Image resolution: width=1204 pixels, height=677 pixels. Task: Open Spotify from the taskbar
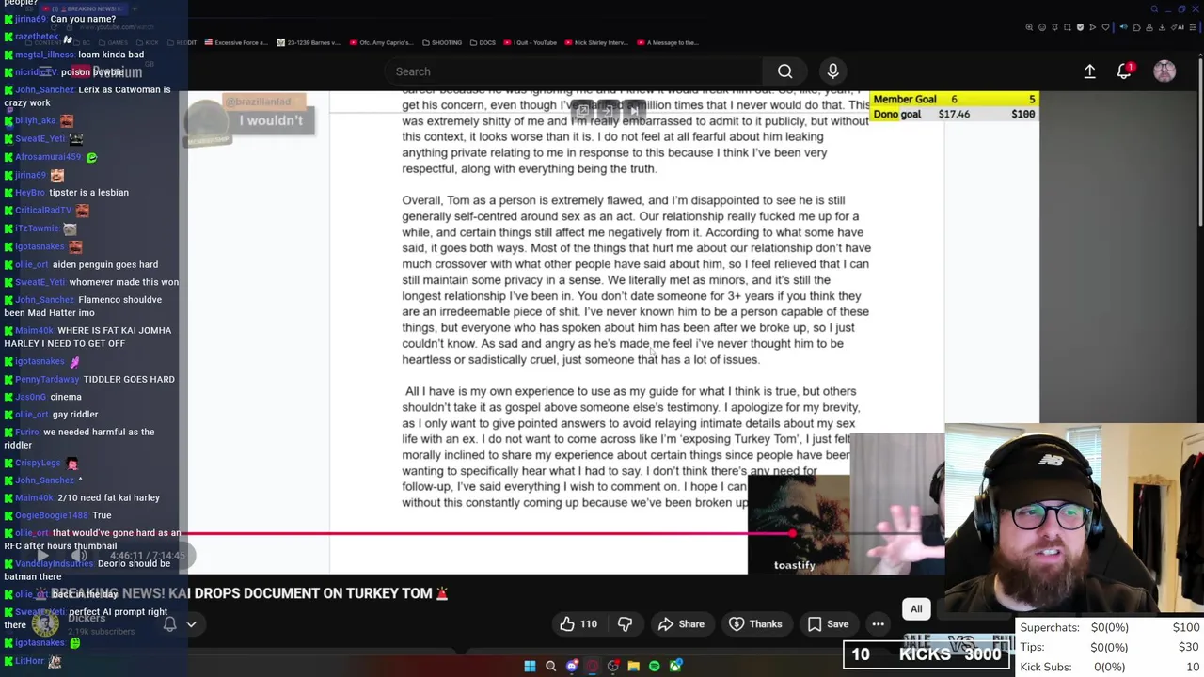coord(655,666)
